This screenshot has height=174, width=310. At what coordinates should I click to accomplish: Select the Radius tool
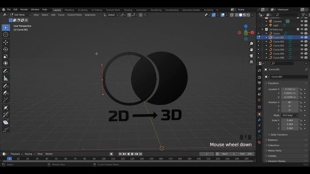(x=5, y=107)
